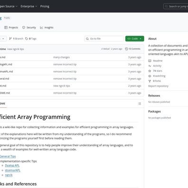Screen dimensions: 188x188
Task: Select the README tab
Action: pyautogui.click(x=3, y=103)
